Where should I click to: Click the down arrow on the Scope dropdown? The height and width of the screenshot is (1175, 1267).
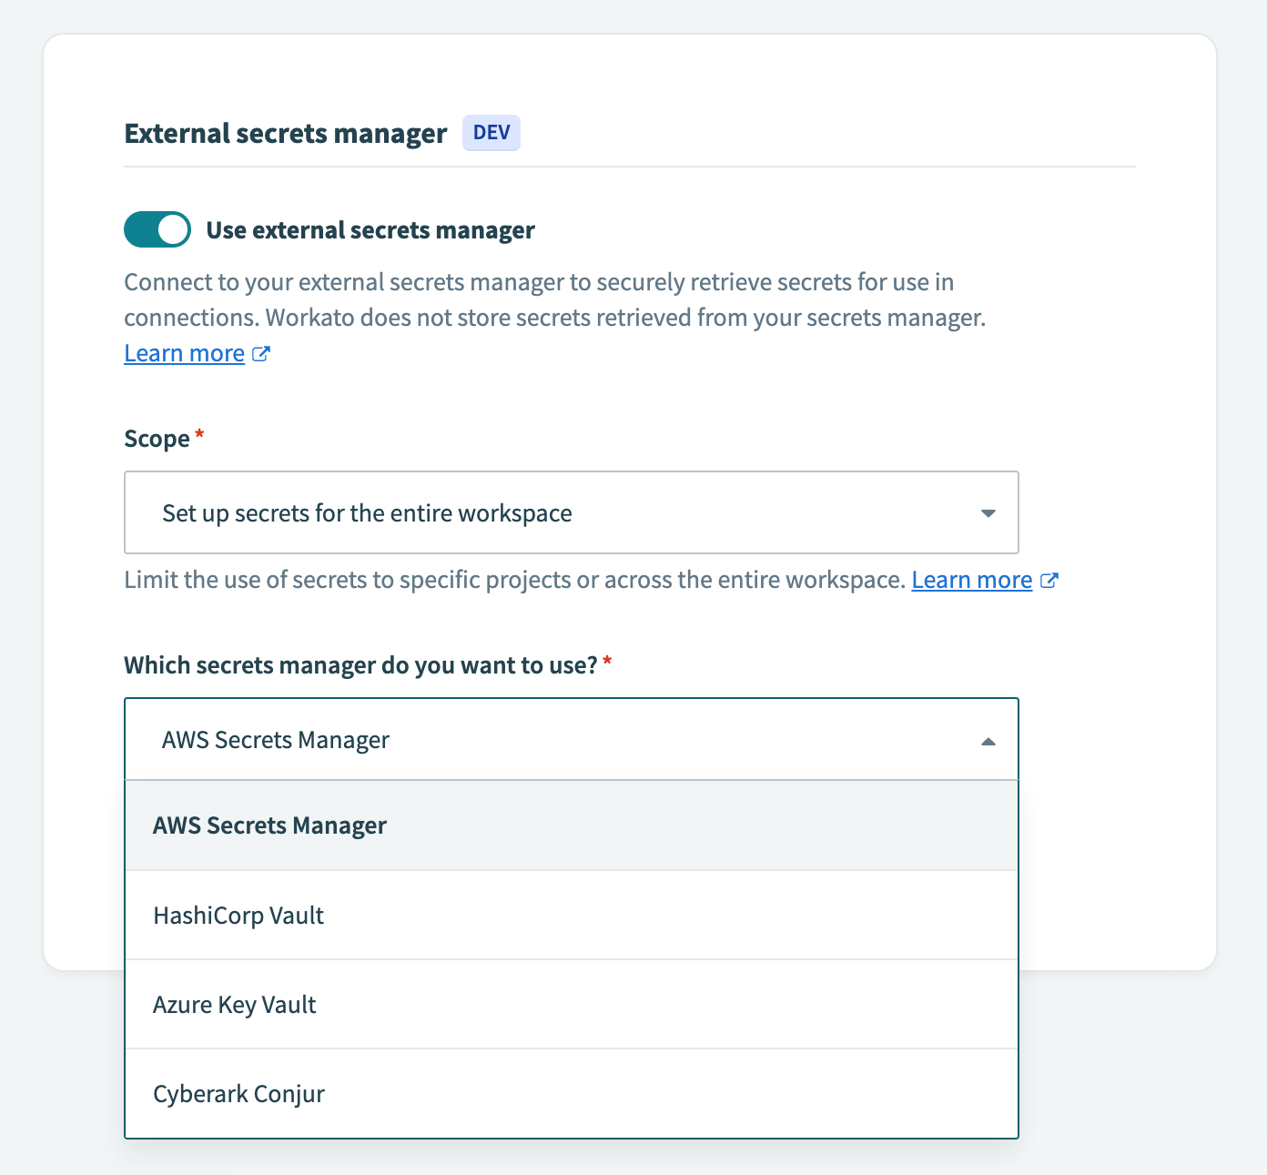988,513
